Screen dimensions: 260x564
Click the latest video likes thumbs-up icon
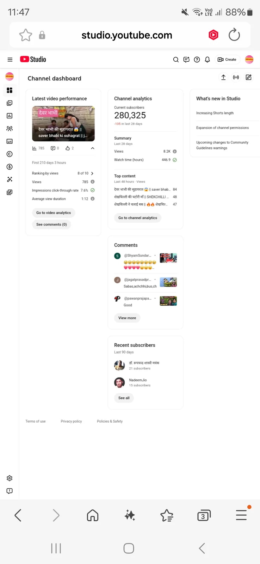click(x=68, y=148)
